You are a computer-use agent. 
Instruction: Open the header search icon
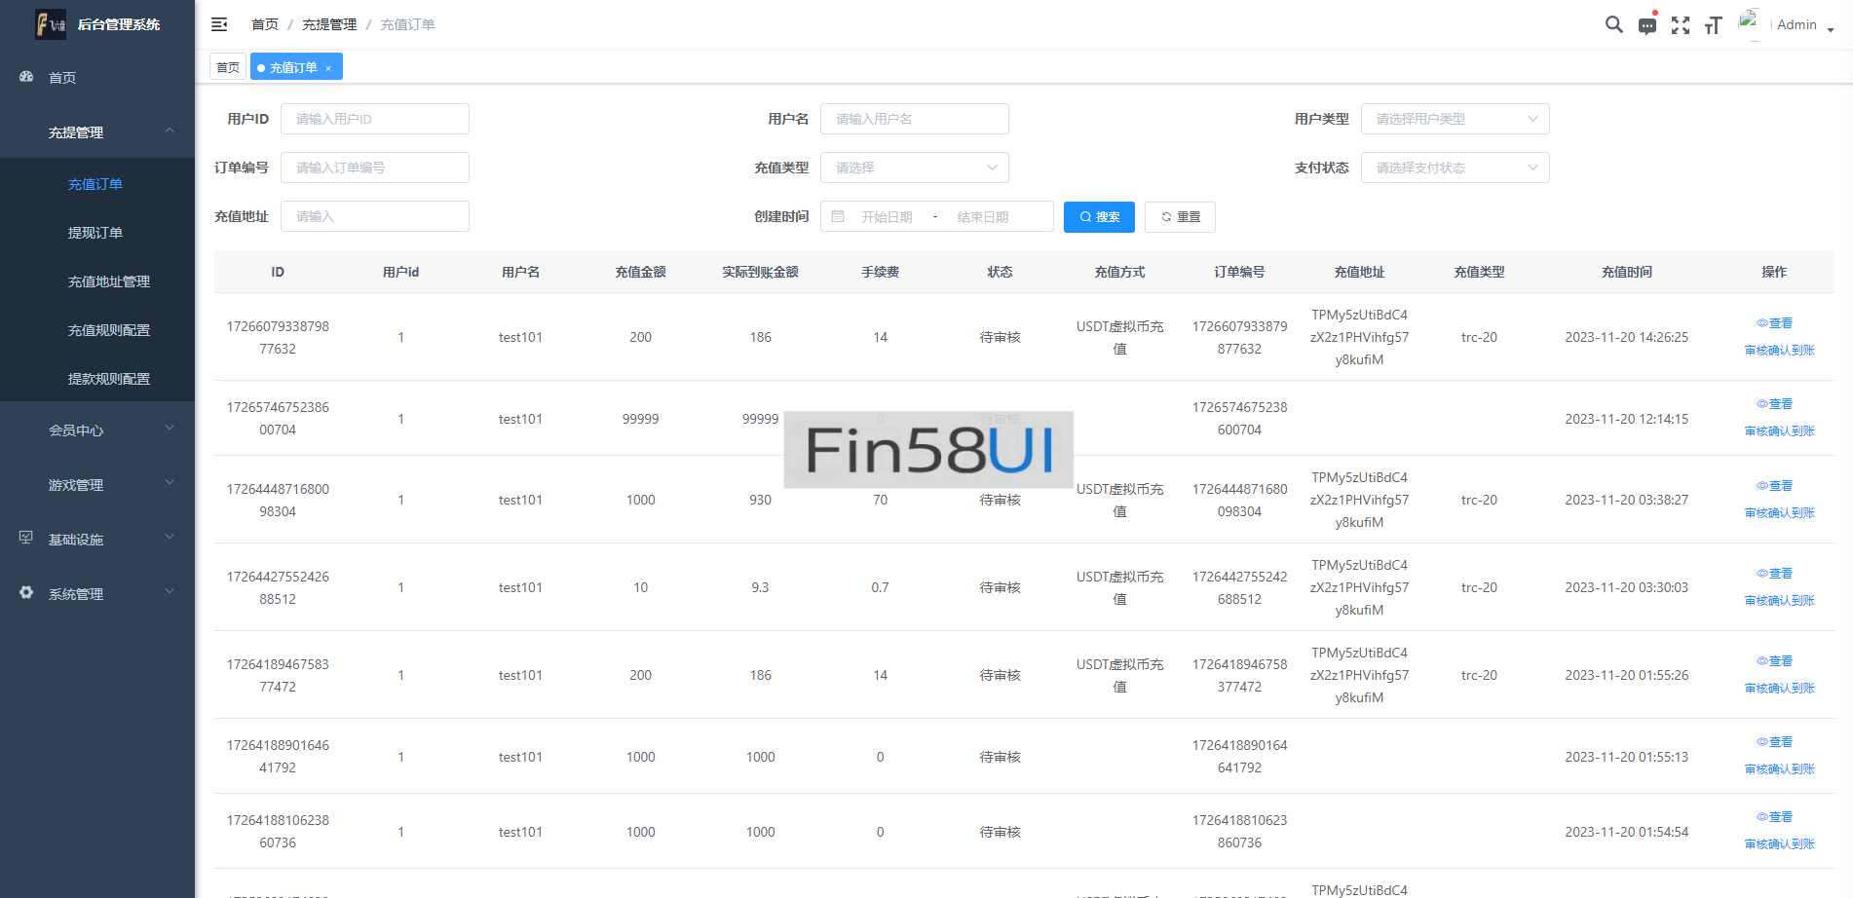(1613, 25)
